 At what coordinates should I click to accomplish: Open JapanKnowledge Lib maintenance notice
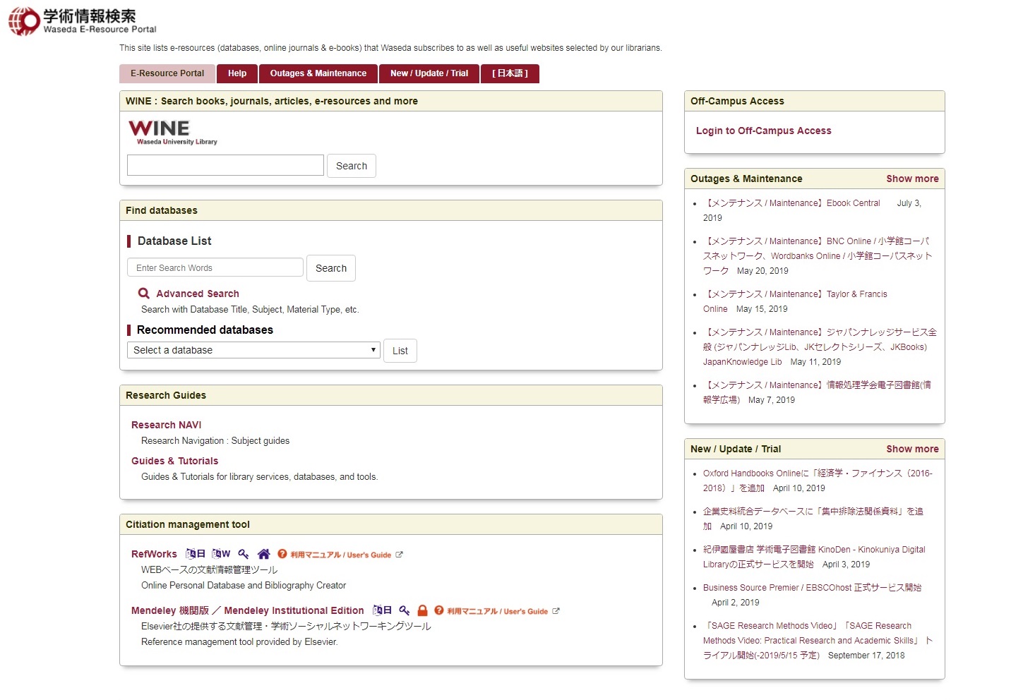(x=820, y=346)
